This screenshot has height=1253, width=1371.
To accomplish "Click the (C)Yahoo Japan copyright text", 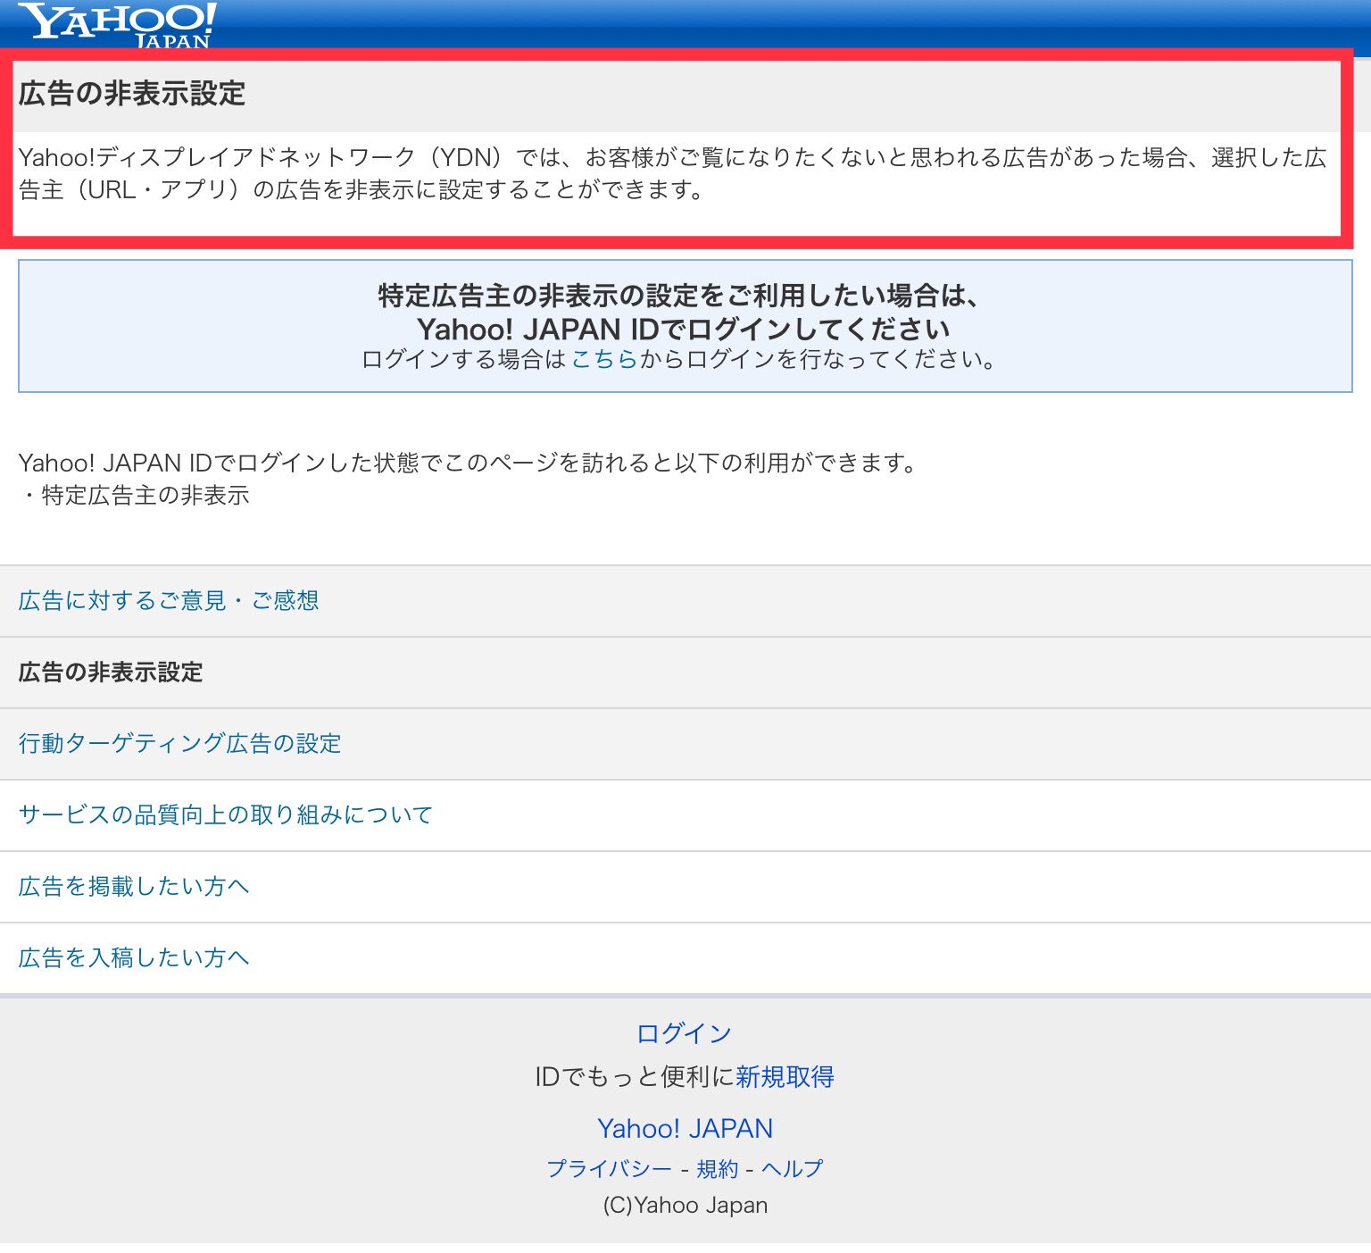I will (x=685, y=1205).
